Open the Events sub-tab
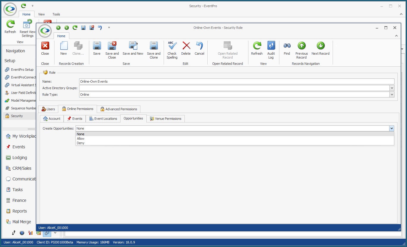 coord(74,119)
